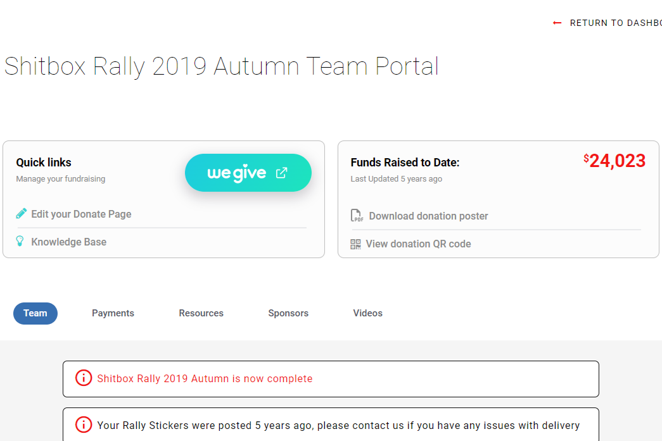662x441 pixels.
Task: Open the Knowledge Base link
Action: click(68, 242)
